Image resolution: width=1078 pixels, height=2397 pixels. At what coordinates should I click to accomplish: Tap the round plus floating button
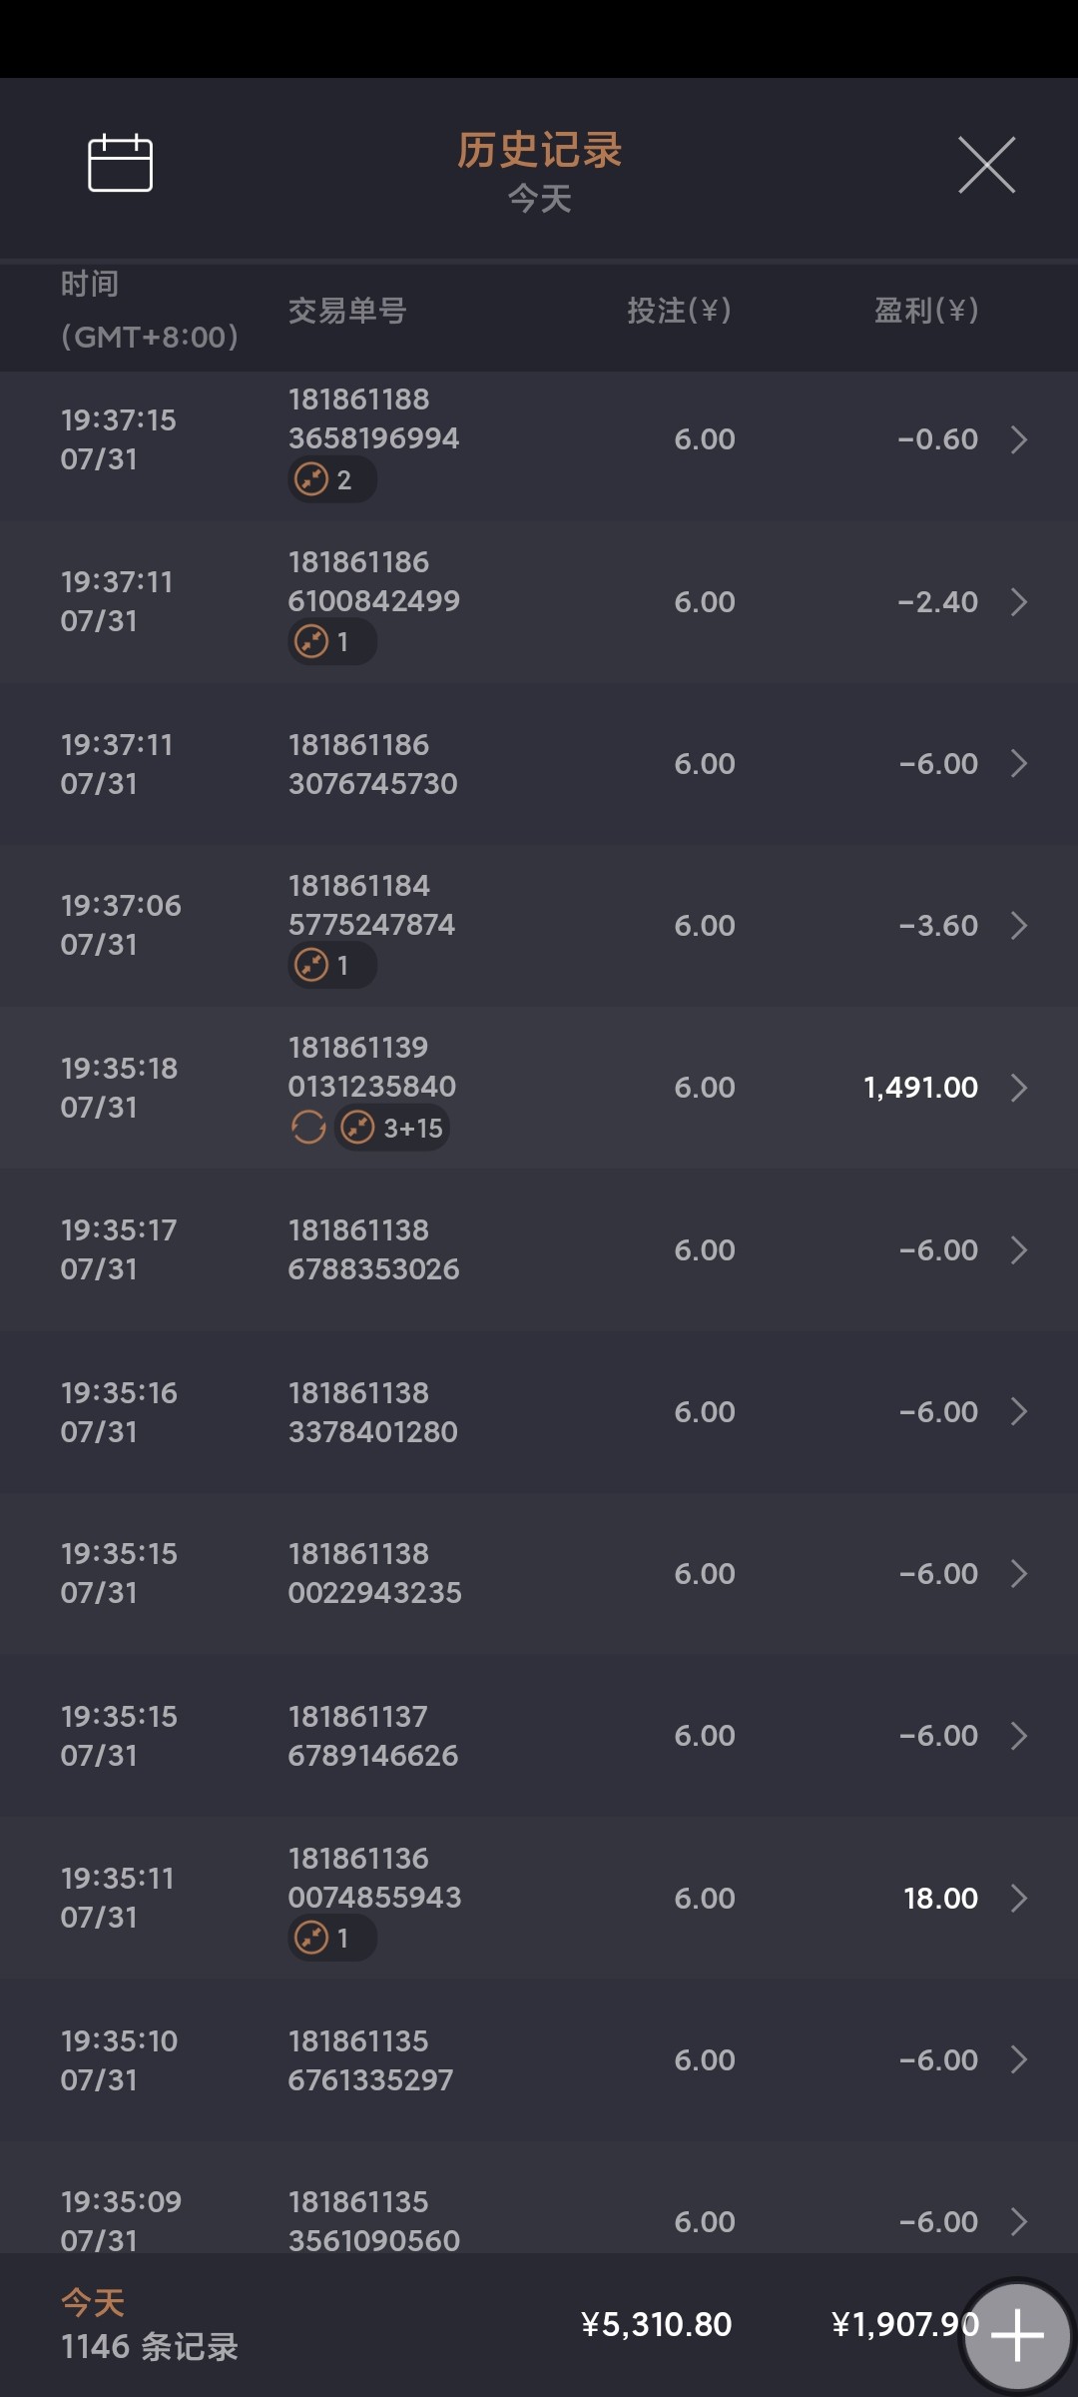click(1016, 2335)
